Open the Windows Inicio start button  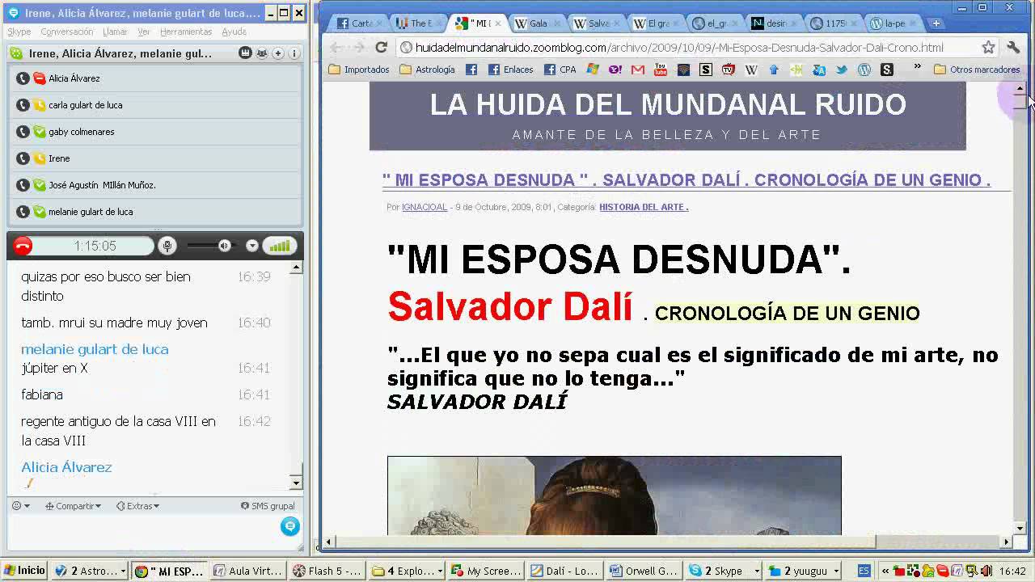tap(24, 571)
